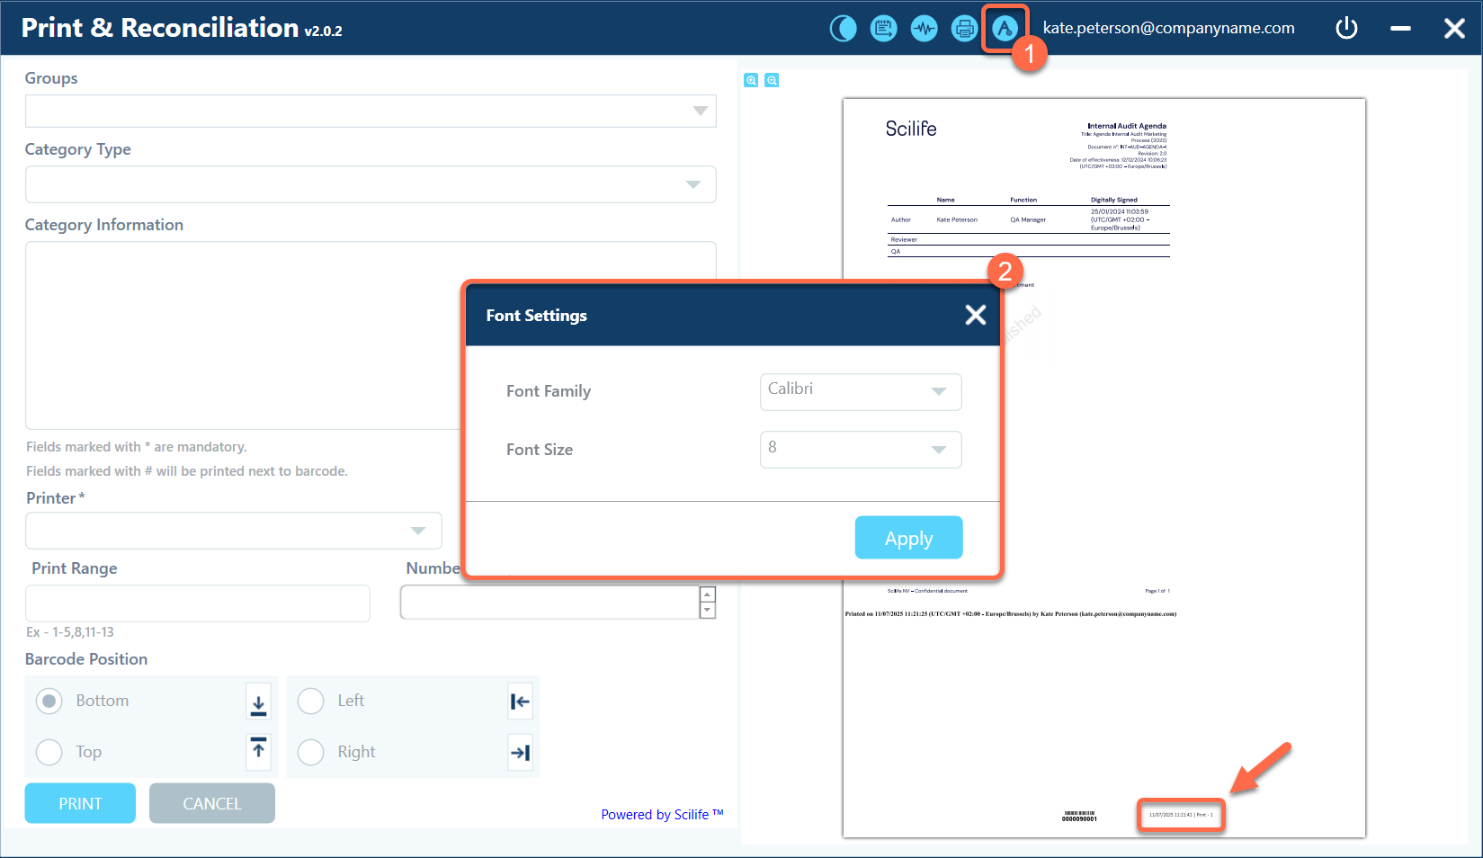The width and height of the screenshot is (1483, 858).
Task: Close the Font Settings dialog
Action: point(975,315)
